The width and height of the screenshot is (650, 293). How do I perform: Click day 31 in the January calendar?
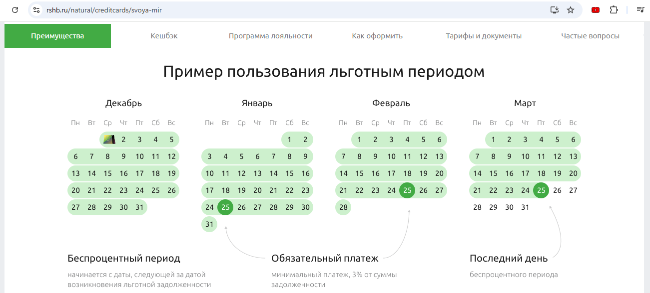click(209, 224)
